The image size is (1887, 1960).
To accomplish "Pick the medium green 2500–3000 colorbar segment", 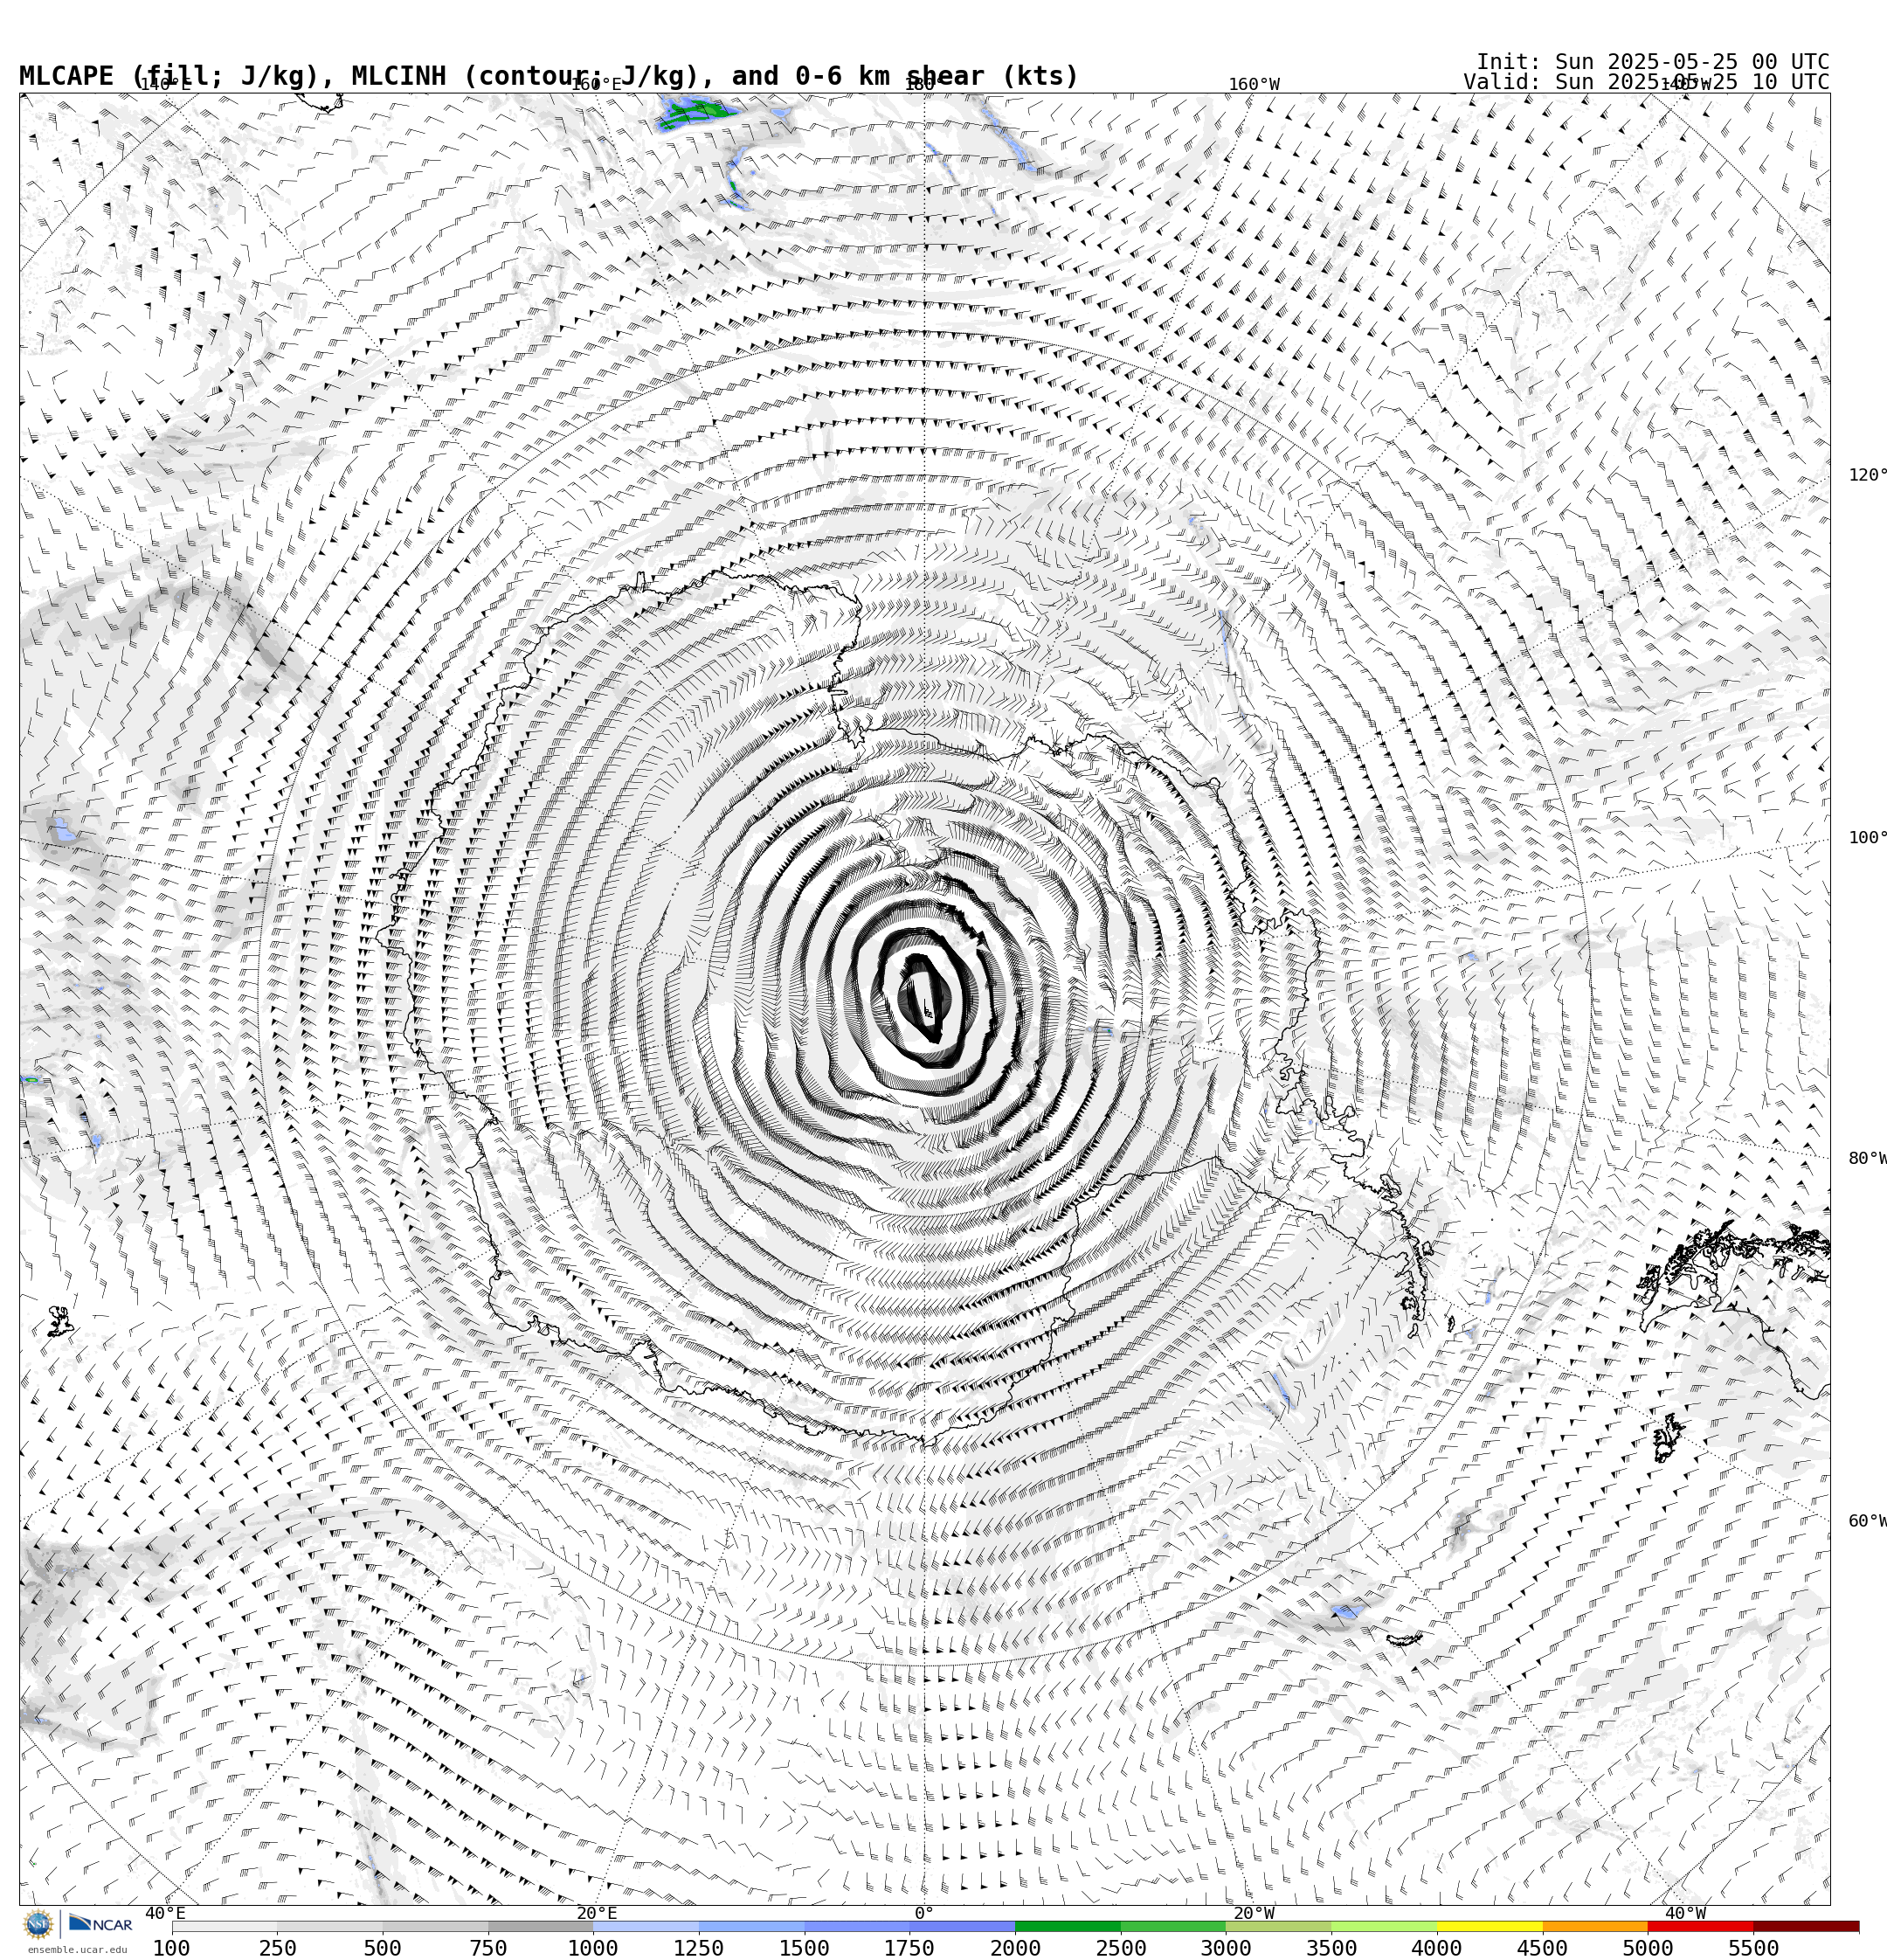I will coord(1173,1926).
